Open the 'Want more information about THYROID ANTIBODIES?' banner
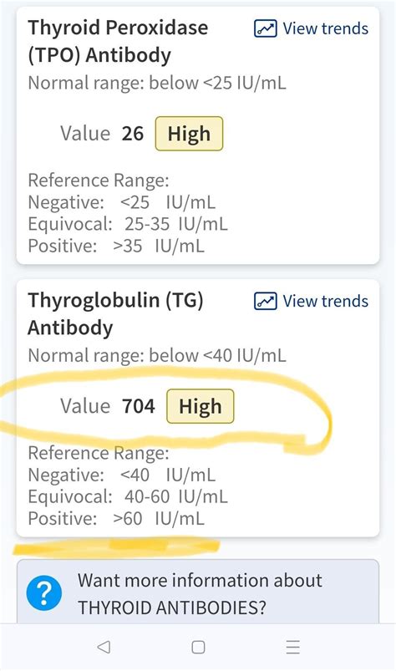396x671 pixels. pos(197,592)
